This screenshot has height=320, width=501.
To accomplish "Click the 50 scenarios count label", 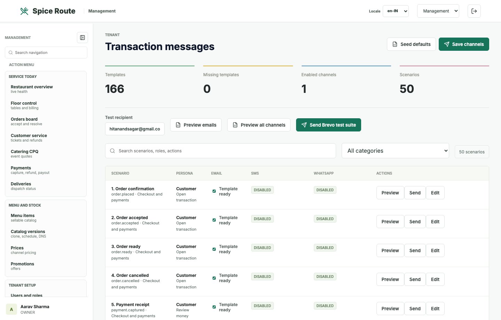I will click(x=472, y=152).
